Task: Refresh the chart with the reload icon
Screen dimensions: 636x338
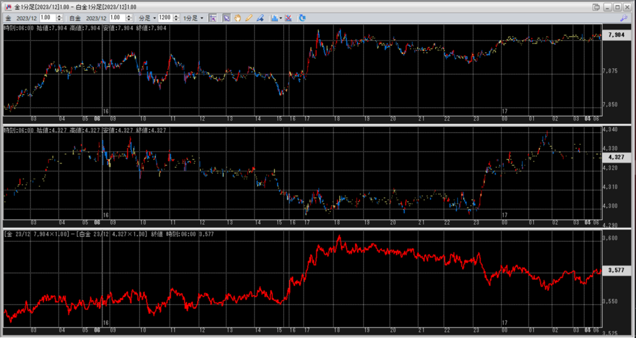Action: [302, 18]
